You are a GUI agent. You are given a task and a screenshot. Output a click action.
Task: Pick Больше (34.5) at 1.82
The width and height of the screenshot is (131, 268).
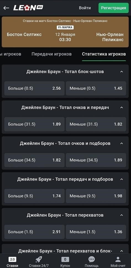(34, 160)
